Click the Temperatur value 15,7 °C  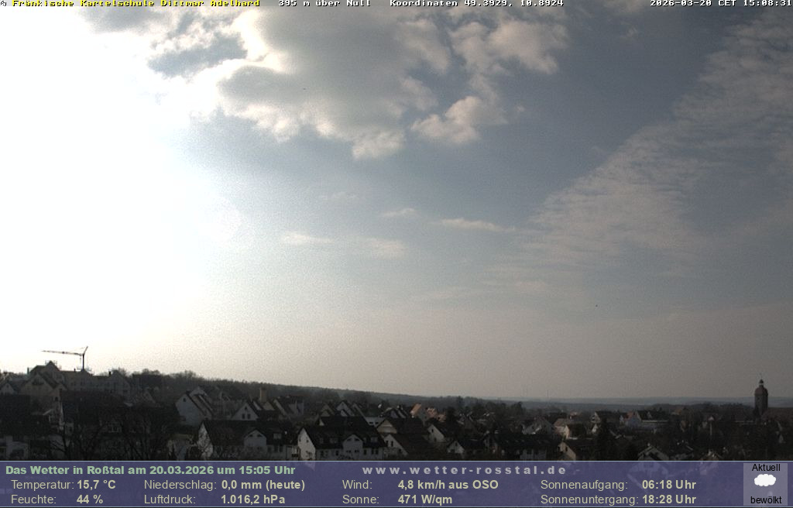pyautogui.click(x=96, y=485)
